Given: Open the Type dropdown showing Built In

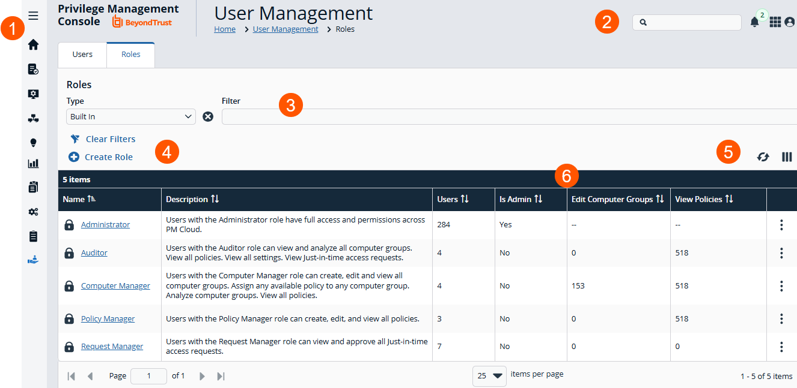Looking at the screenshot, I should [130, 116].
